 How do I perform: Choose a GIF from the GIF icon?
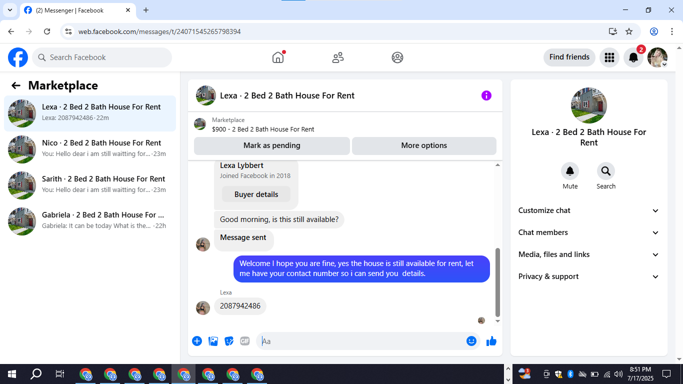point(244,341)
